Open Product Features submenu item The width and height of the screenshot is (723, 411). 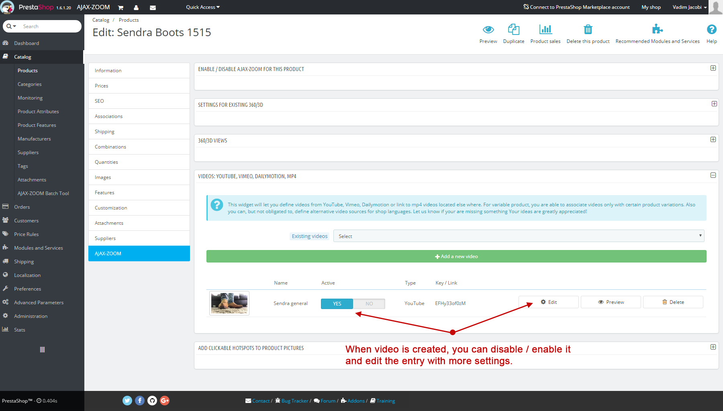click(x=37, y=125)
